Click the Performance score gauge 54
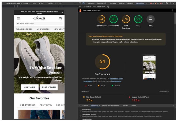The width and height of the screenshot is (177, 121). tap(101, 19)
